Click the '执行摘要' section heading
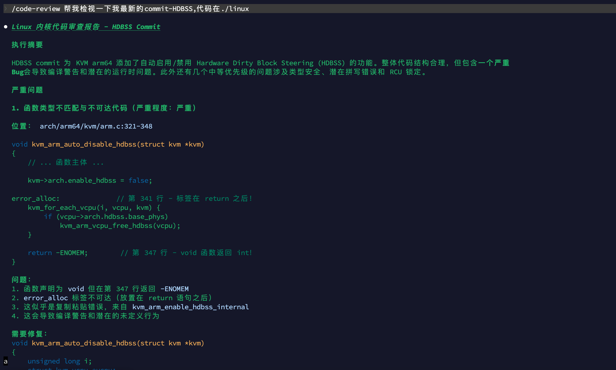 (x=27, y=45)
